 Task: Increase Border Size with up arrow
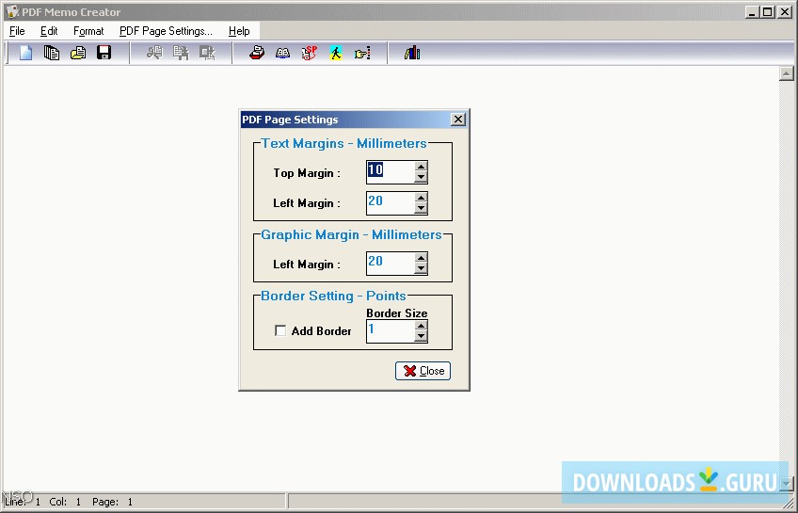tap(421, 326)
